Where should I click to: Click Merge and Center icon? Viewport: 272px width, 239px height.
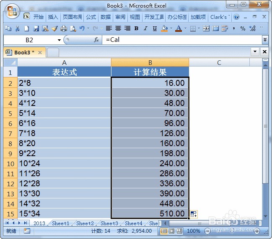pyautogui.click(x=206, y=28)
